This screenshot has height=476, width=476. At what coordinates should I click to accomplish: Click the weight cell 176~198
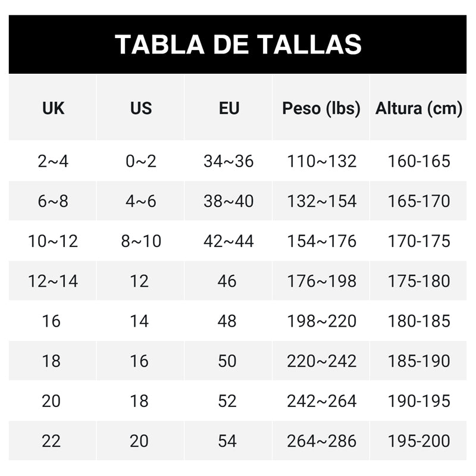pyautogui.click(x=321, y=281)
